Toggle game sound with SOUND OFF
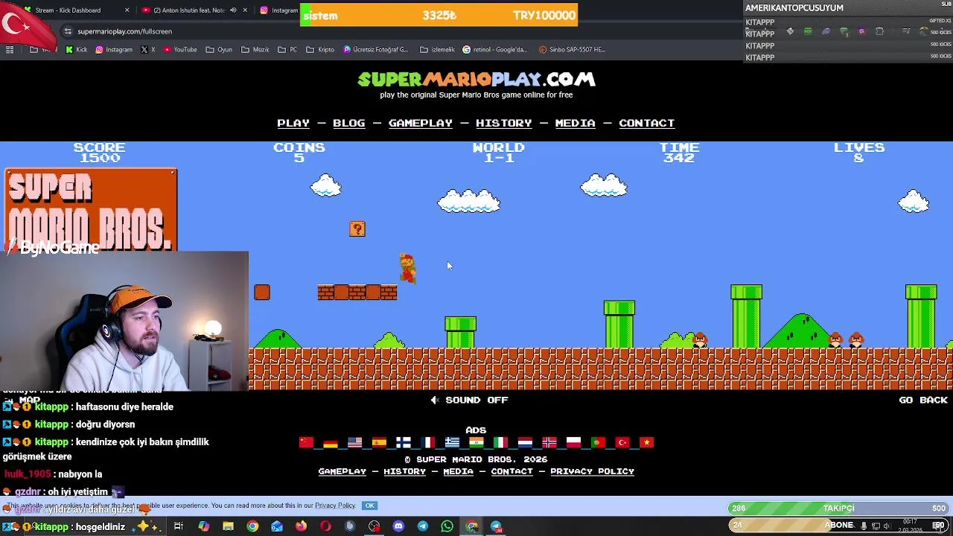 coord(469,401)
